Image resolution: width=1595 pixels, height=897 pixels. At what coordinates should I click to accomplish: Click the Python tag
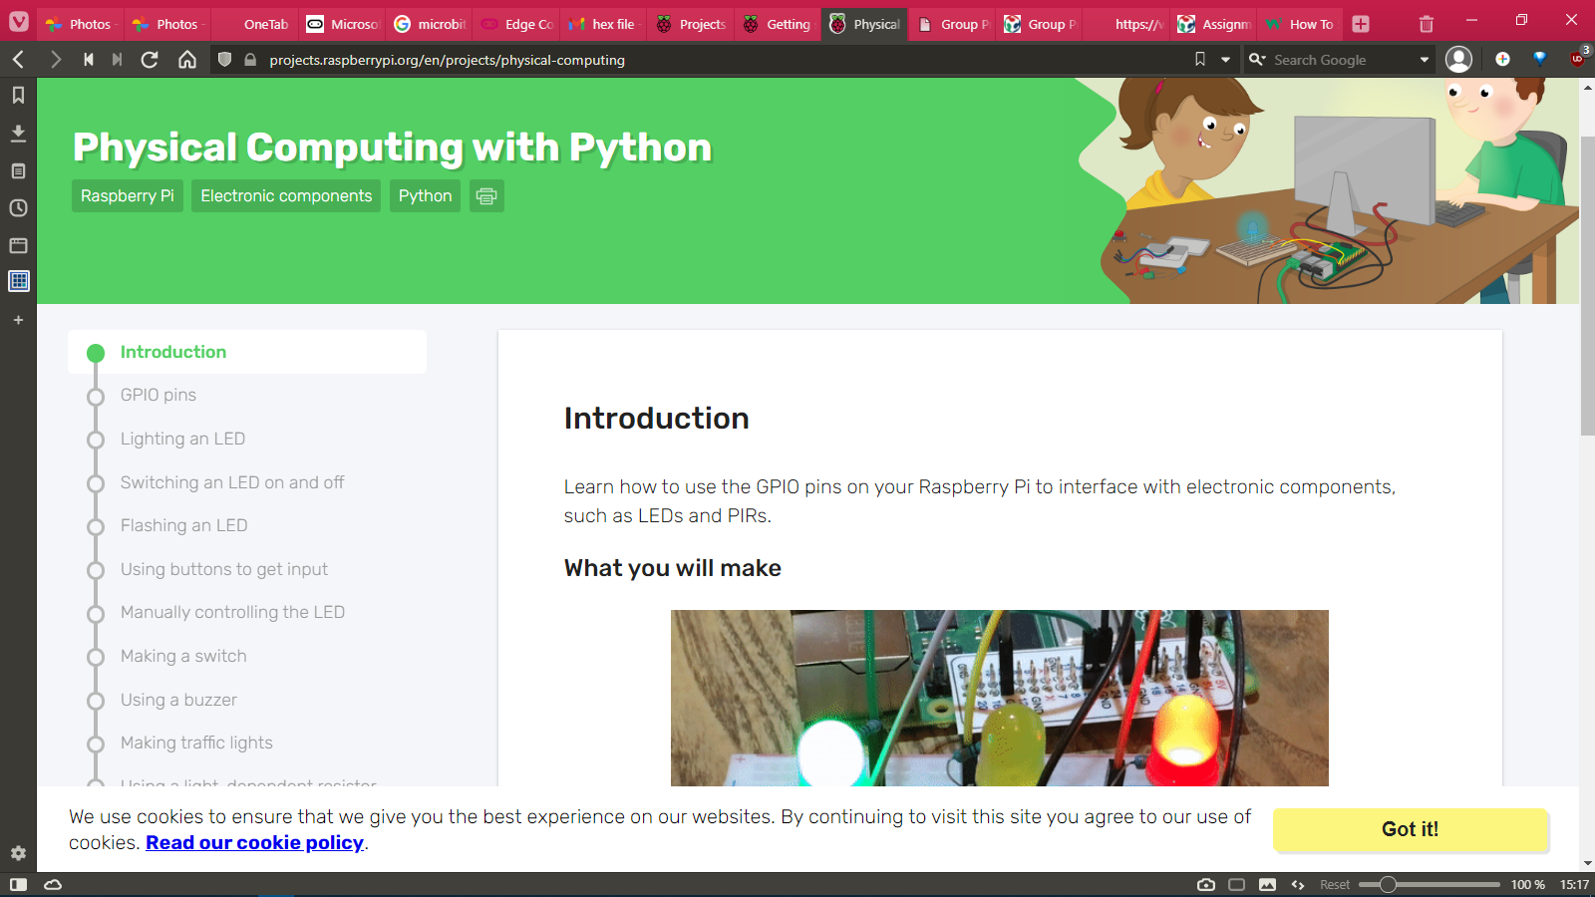coord(425,196)
